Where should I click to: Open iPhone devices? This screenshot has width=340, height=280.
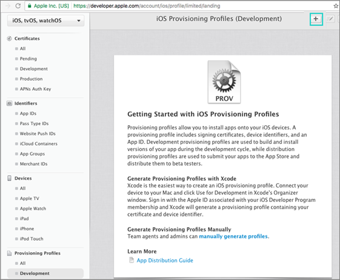click(x=27, y=229)
